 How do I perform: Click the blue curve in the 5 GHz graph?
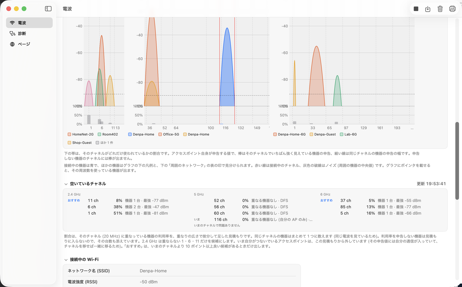(227, 67)
